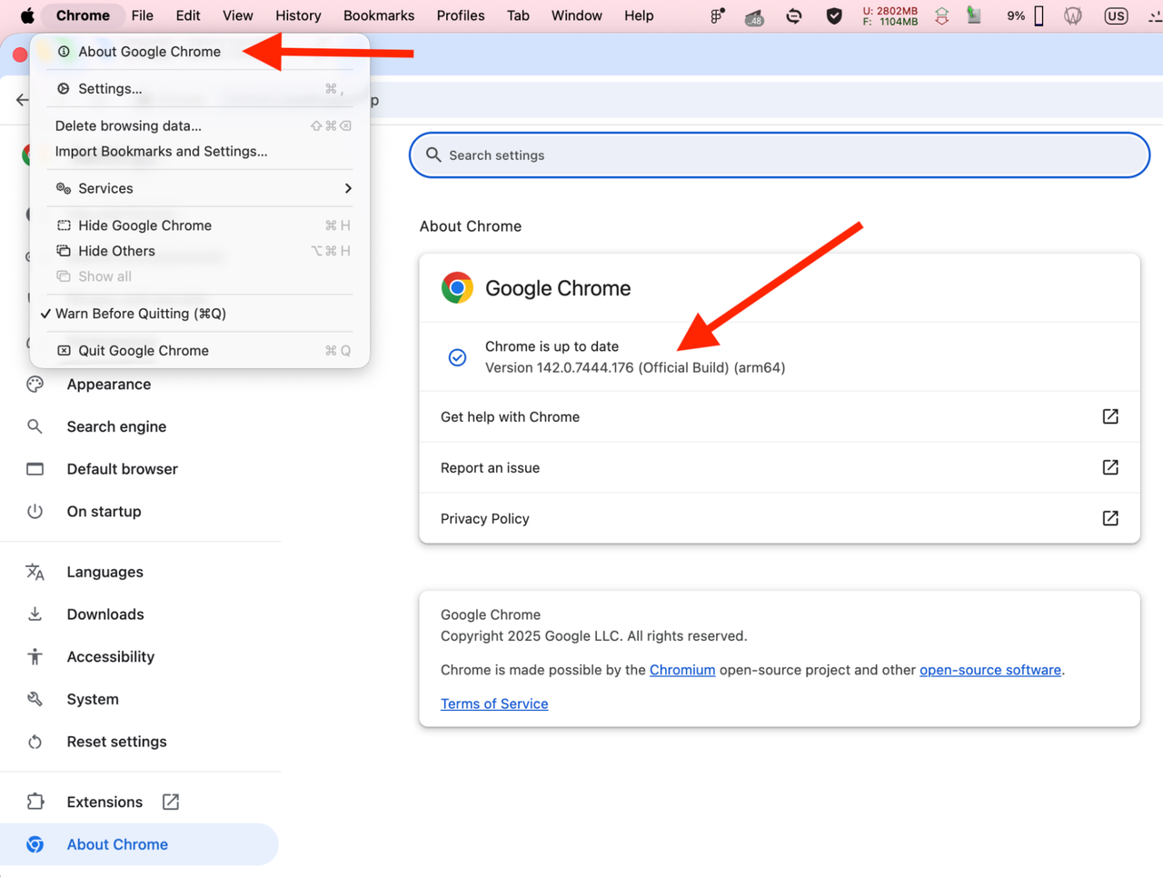The height and width of the screenshot is (878, 1163).
Task: Open Get help with Chrome
Action: pos(780,416)
